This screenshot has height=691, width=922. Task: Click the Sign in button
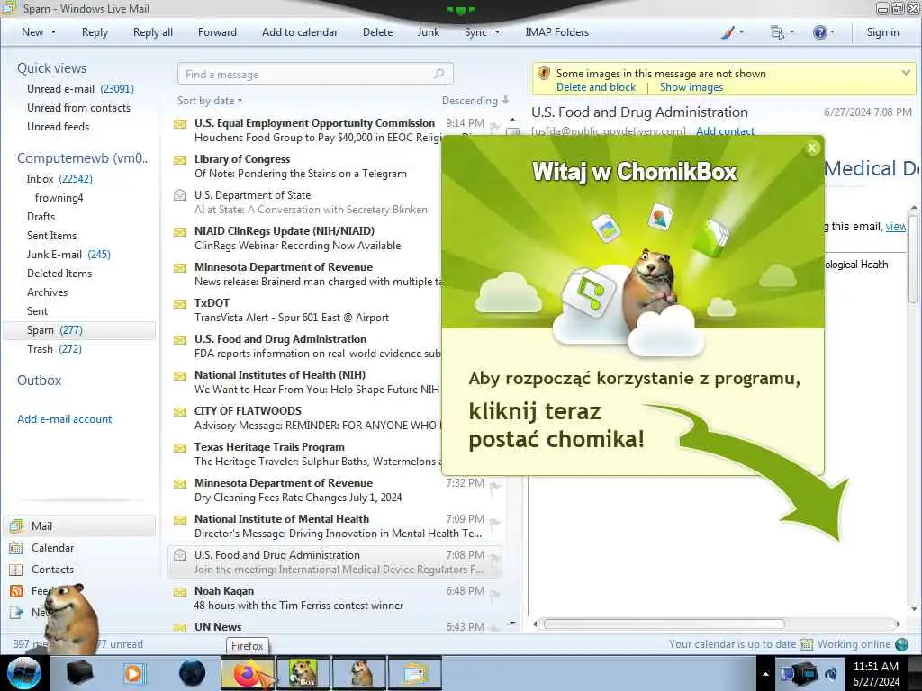click(x=882, y=32)
